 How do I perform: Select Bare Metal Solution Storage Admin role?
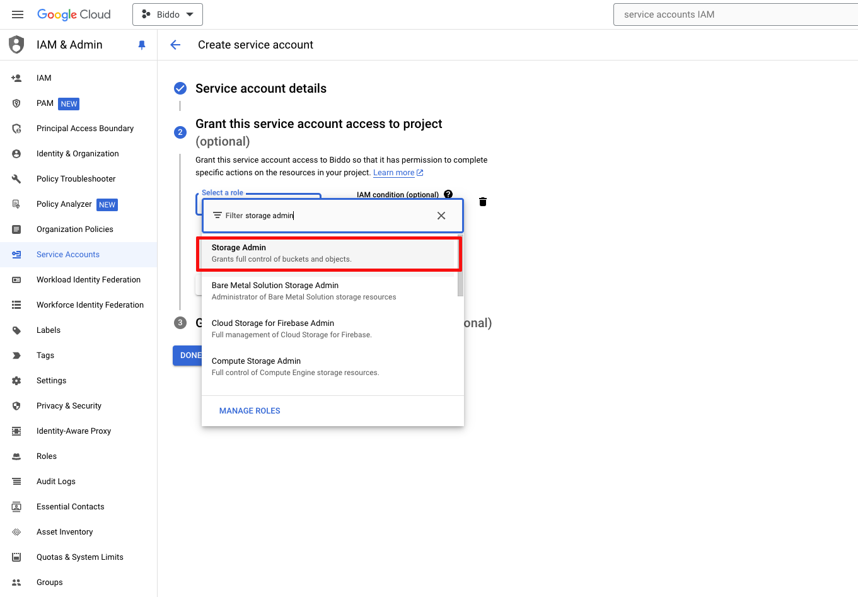pyautogui.click(x=329, y=291)
